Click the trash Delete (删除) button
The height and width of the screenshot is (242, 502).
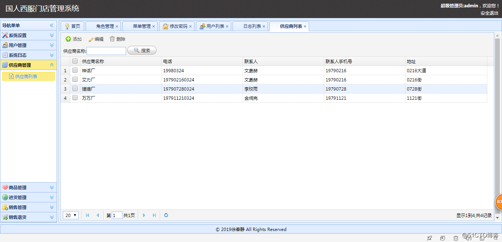click(118, 39)
